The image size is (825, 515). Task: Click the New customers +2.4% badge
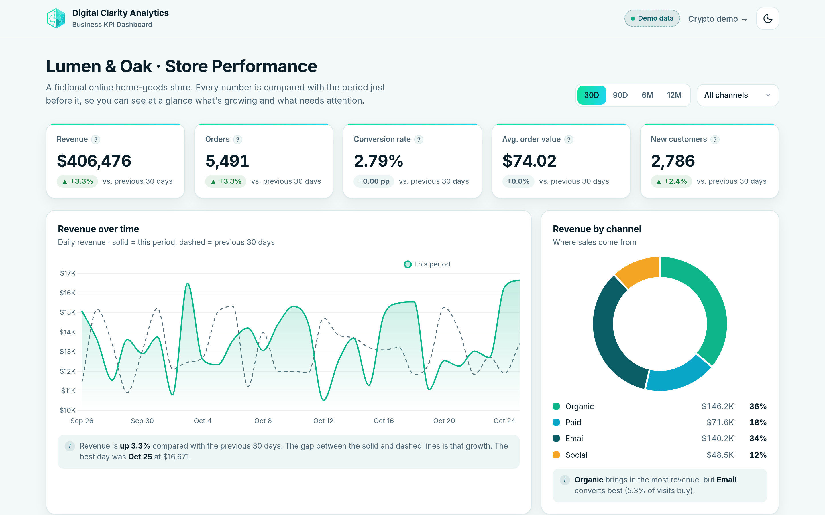point(671,182)
